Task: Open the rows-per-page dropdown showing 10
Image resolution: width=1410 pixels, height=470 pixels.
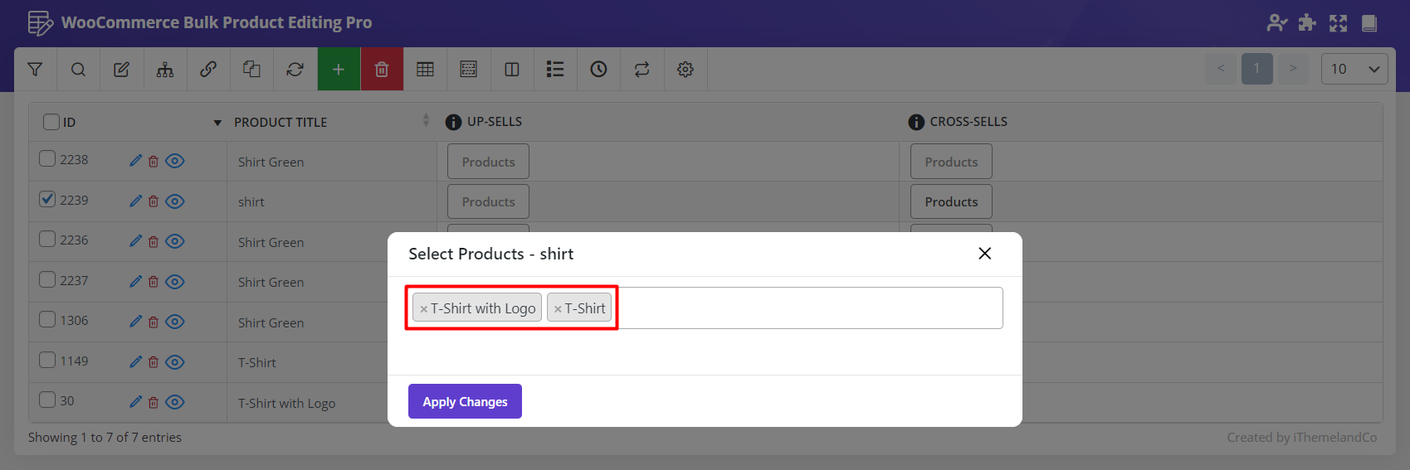Action: click(x=1354, y=69)
